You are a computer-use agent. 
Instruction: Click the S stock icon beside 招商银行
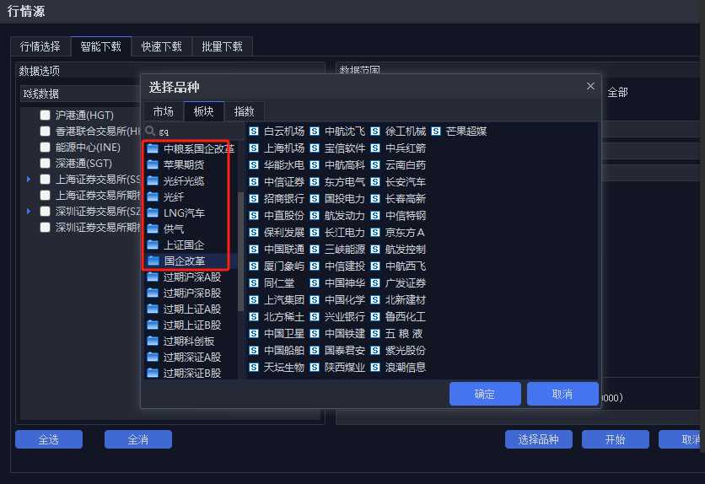(254, 199)
